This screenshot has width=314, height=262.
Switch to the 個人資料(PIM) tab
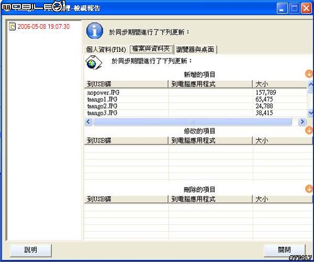coord(106,49)
